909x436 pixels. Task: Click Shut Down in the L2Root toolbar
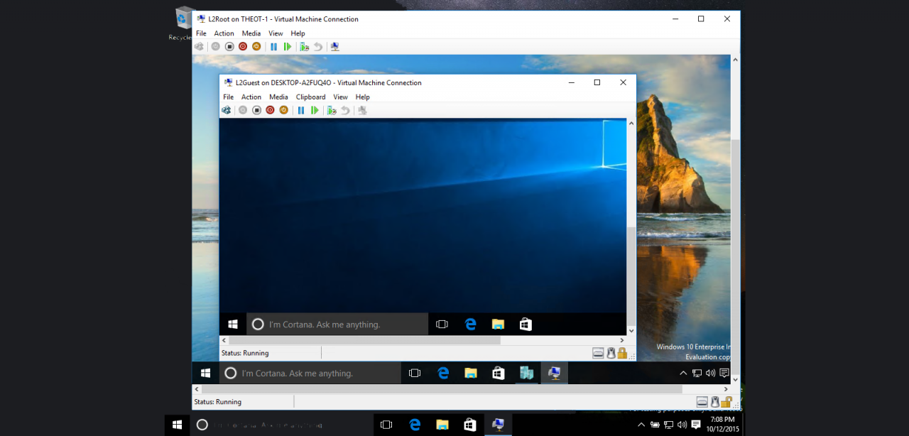point(243,47)
